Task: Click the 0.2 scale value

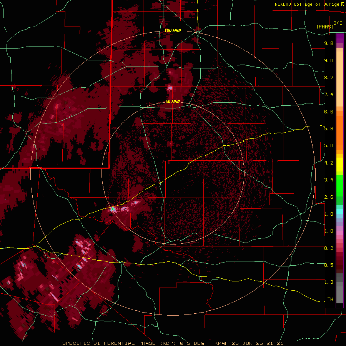Action: [329, 248]
